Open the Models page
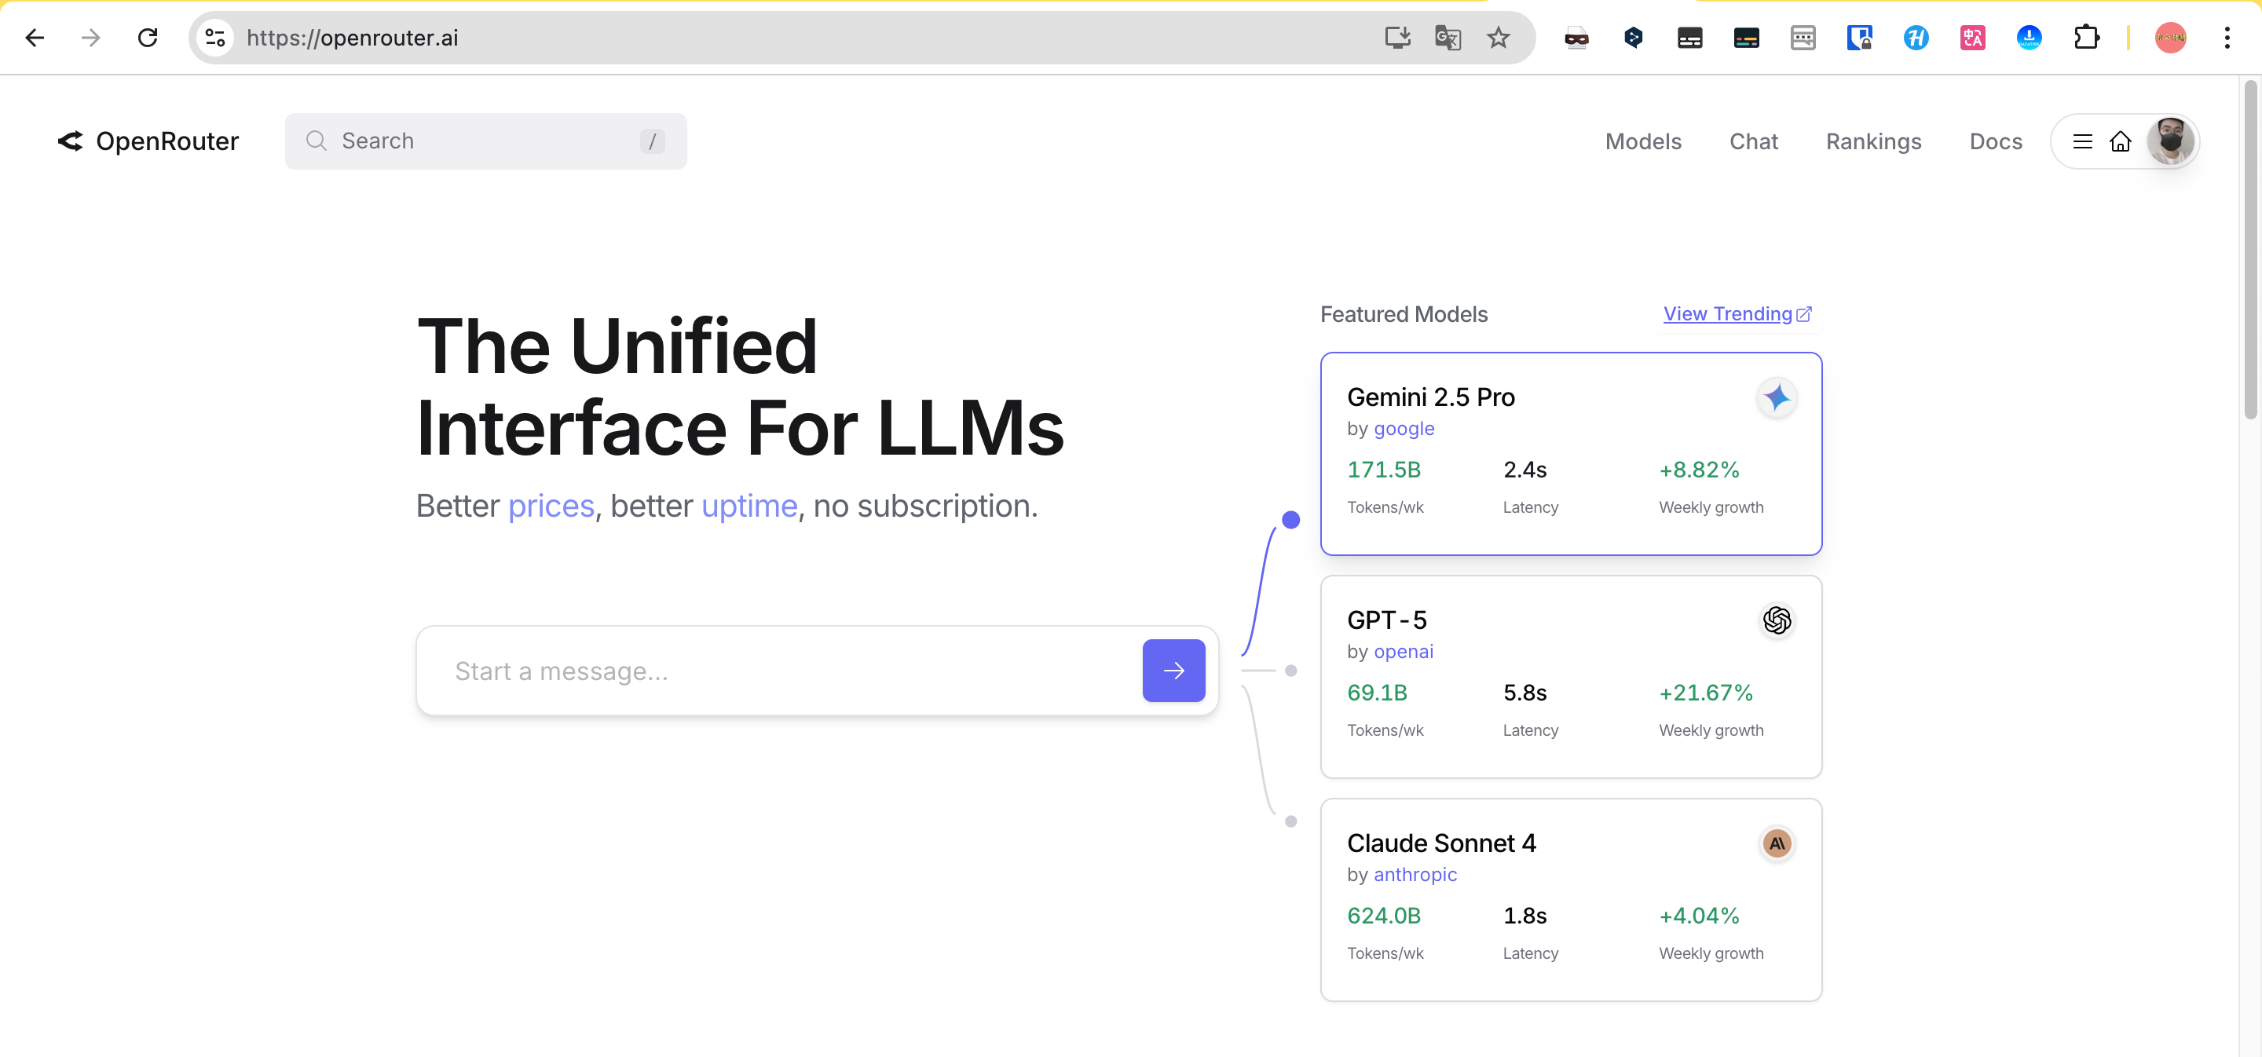The height and width of the screenshot is (1057, 2262). pos(1643,141)
